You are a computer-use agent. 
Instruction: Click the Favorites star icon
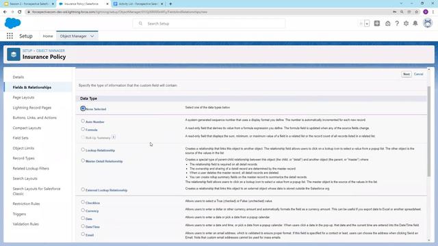coord(361,24)
